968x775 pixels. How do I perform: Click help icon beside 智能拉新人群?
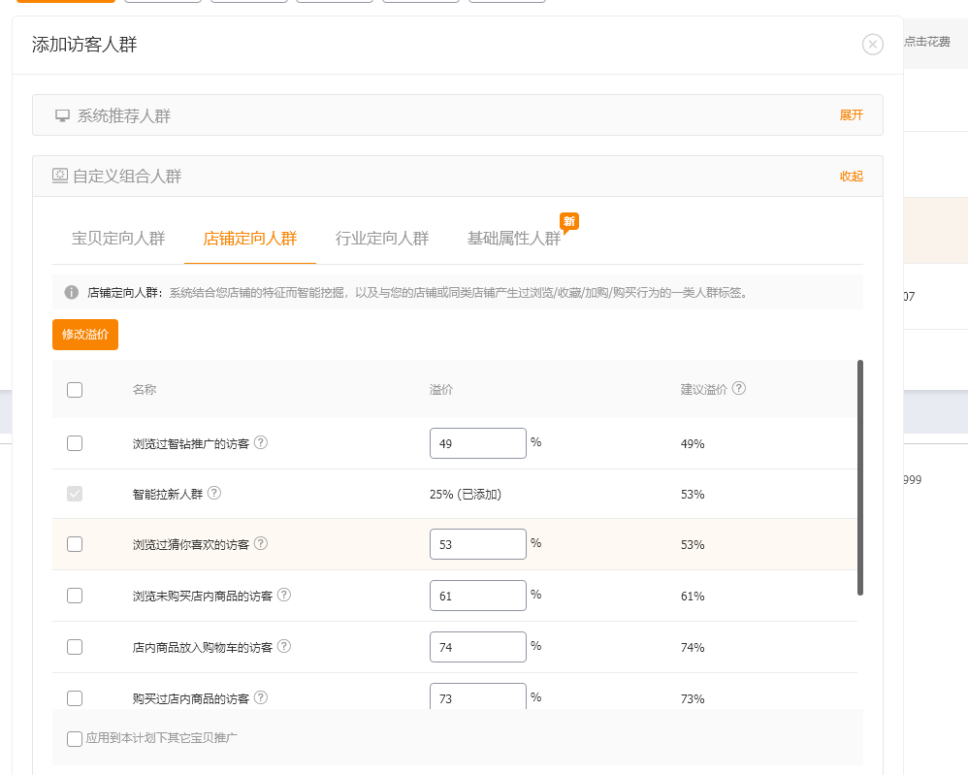click(214, 494)
